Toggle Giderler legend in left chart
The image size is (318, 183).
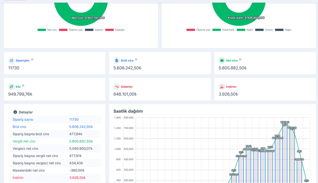pyautogui.click(x=115, y=30)
